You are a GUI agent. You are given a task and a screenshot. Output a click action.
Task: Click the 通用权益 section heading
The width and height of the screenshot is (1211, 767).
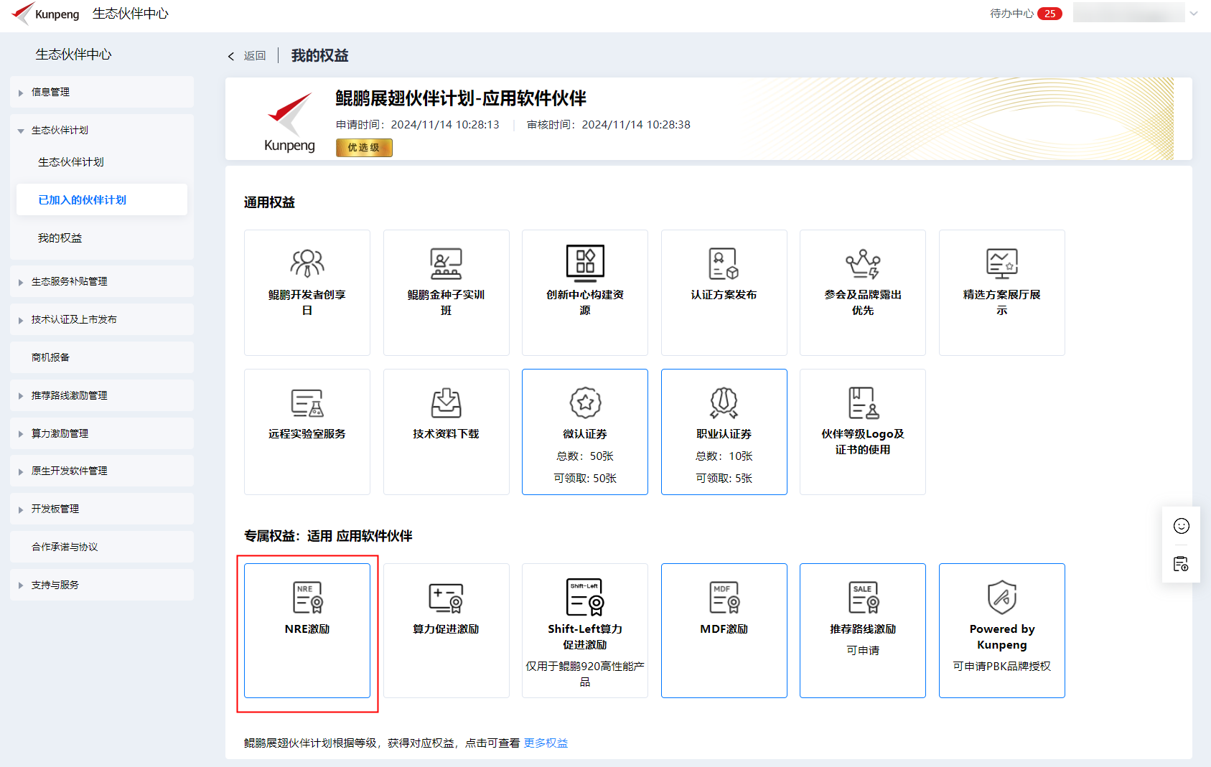(269, 202)
